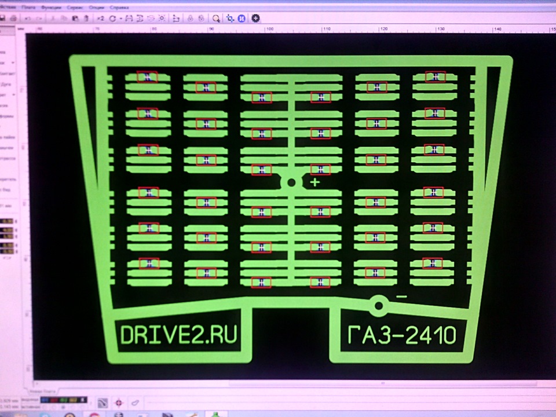
Task: Open the Опции menu
Action: 97,8
